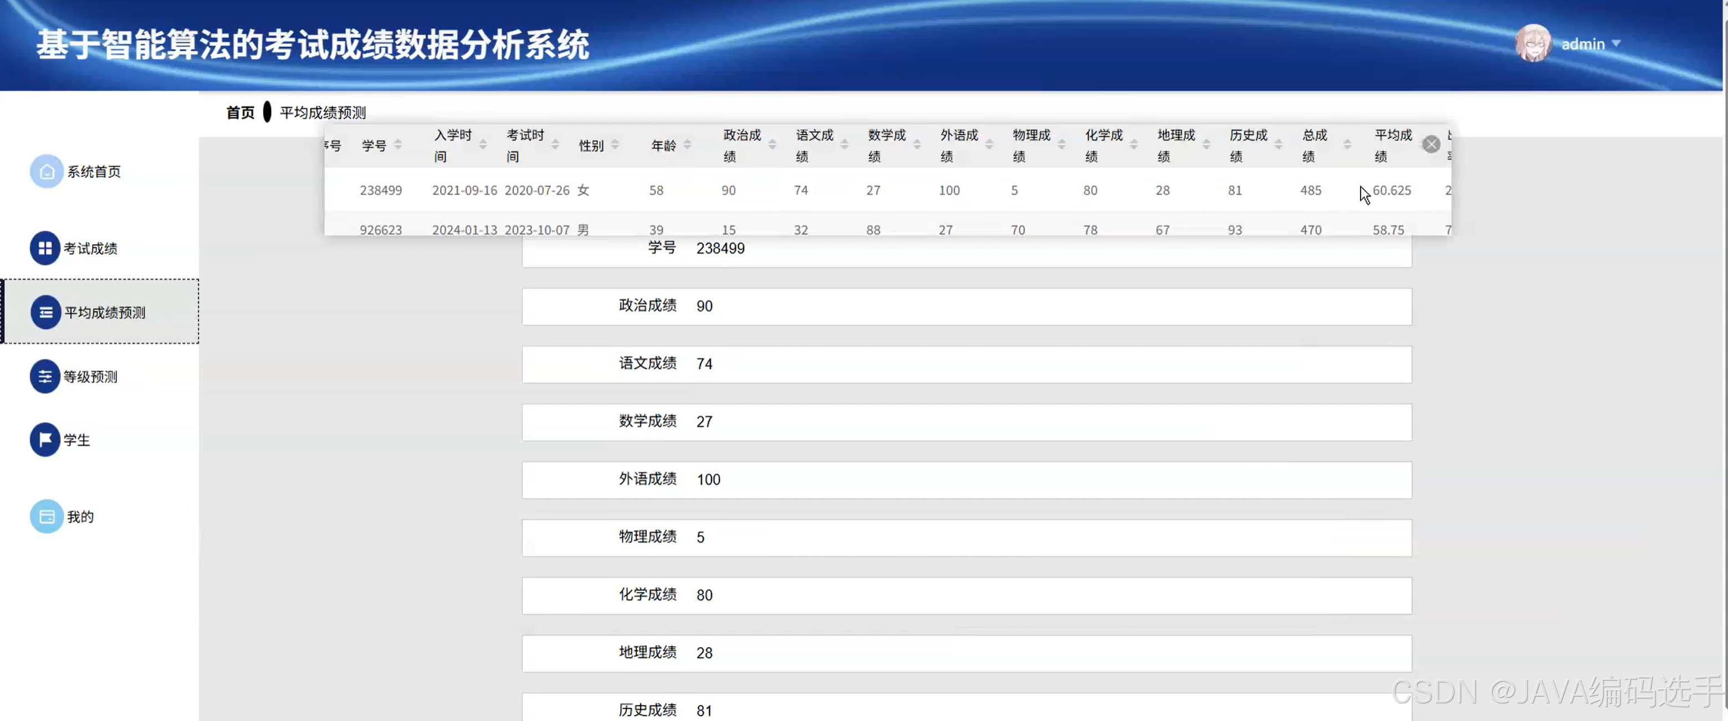Click age 39 cell in table
Image resolution: width=1728 pixels, height=721 pixels.
[656, 229]
